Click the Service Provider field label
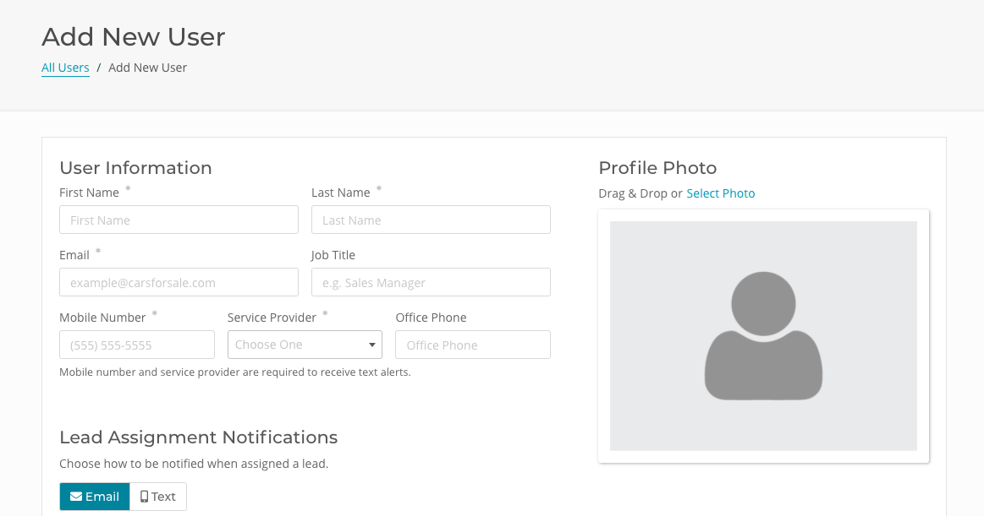 (x=272, y=318)
